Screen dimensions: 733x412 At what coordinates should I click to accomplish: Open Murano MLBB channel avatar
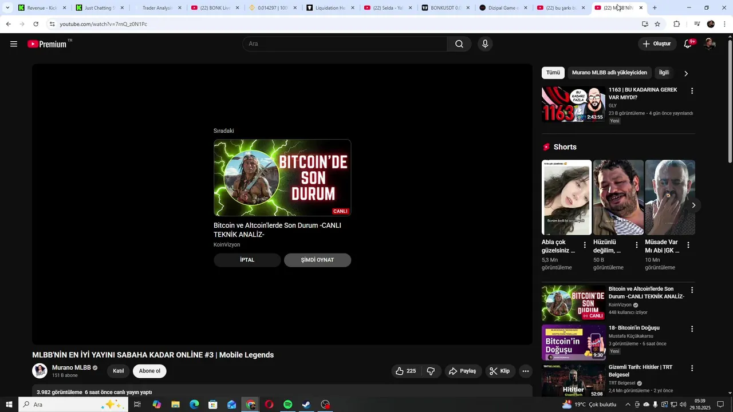(x=40, y=371)
